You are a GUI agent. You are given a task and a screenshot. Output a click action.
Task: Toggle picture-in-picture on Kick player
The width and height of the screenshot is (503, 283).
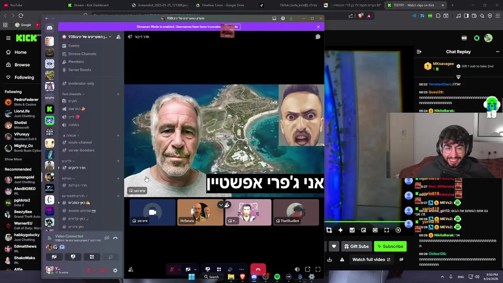[x=363, y=230]
